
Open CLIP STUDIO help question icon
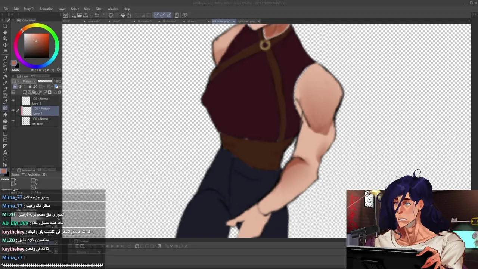point(184,15)
